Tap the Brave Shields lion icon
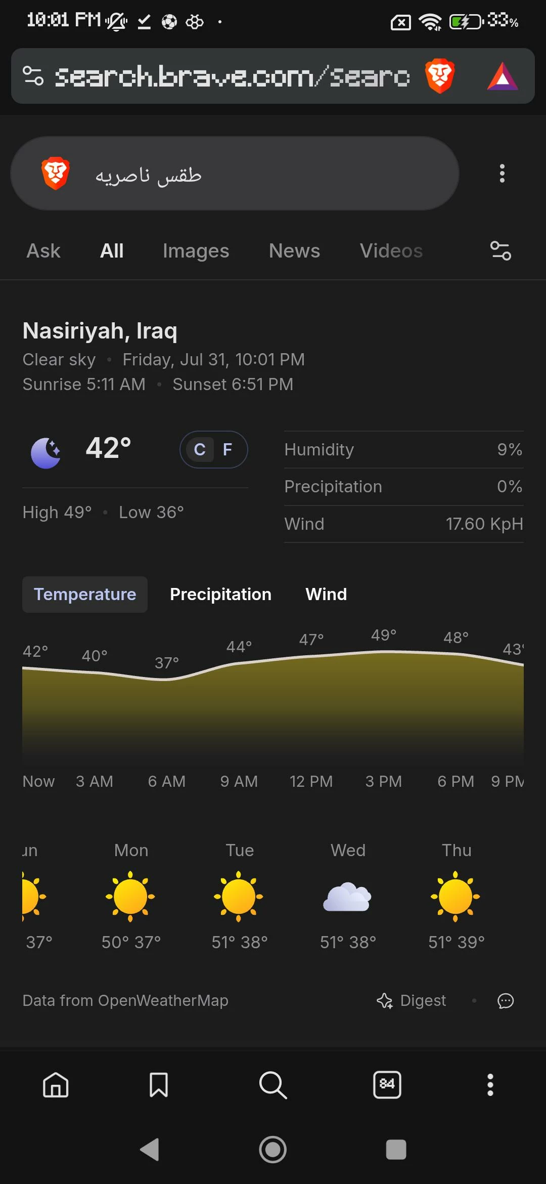 pyautogui.click(x=439, y=76)
